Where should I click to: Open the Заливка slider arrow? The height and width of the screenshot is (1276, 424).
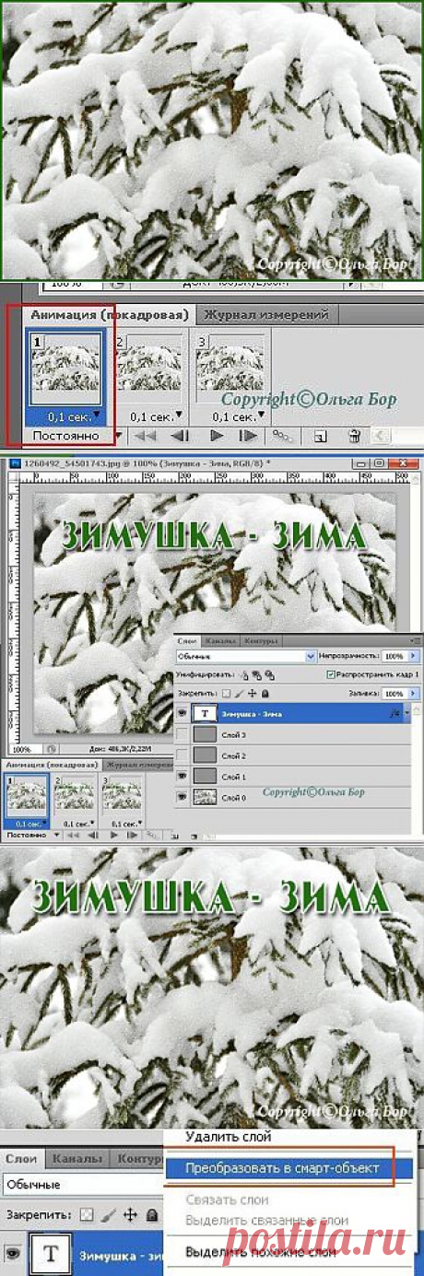(x=414, y=693)
